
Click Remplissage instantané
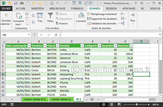102,14
